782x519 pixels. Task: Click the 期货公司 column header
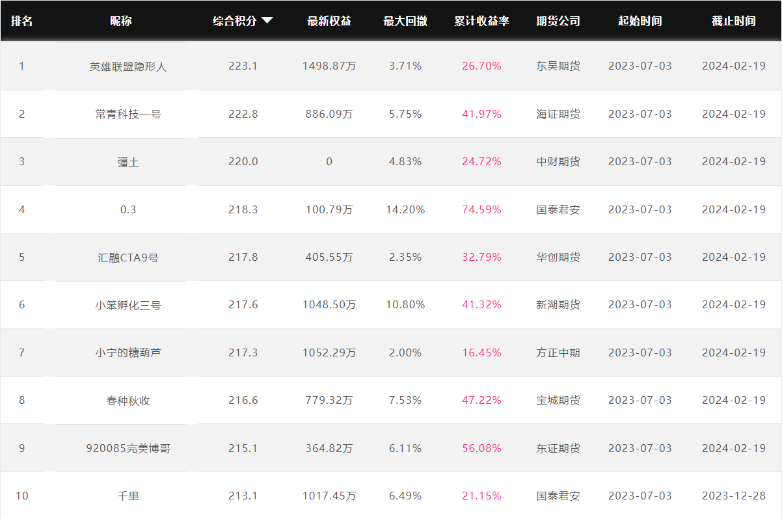[558, 21]
